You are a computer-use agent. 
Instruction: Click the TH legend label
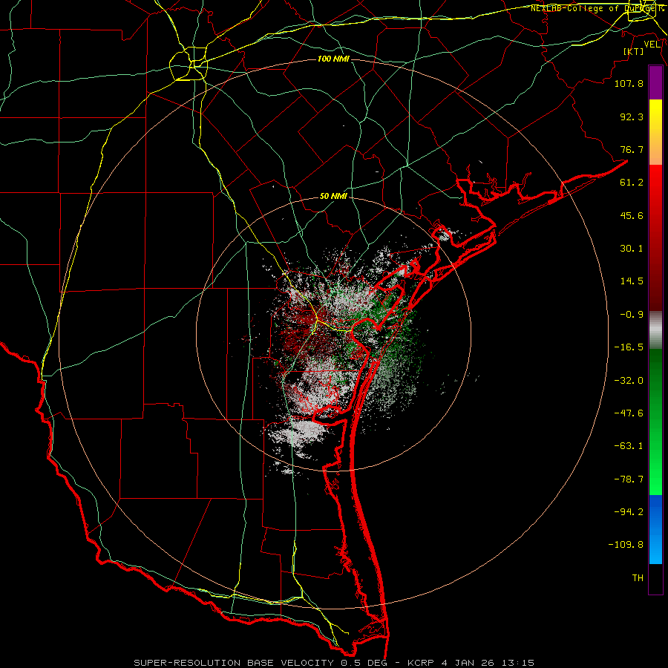pyautogui.click(x=638, y=578)
